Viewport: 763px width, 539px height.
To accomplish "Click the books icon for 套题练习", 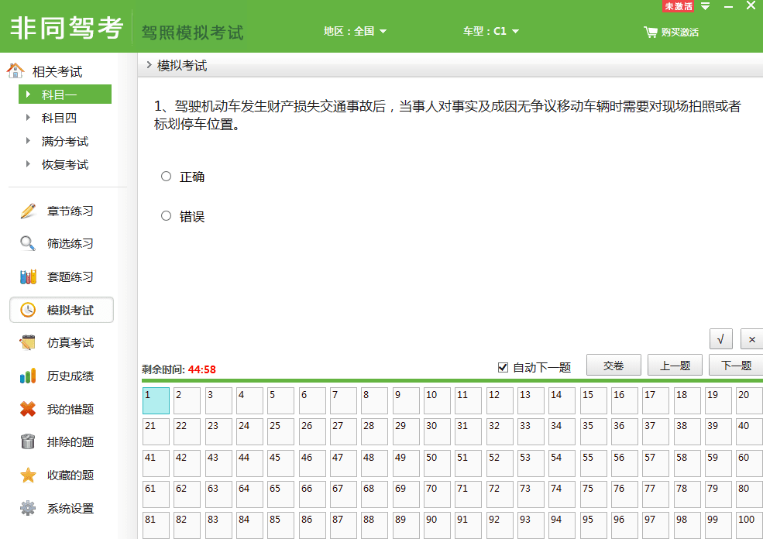I will click(28, 277).
